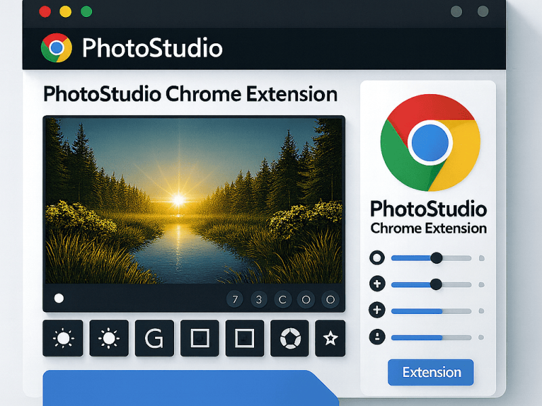542x406 pixels.
Task: Select the first sun brightness tool
Action: pos(63,338)
